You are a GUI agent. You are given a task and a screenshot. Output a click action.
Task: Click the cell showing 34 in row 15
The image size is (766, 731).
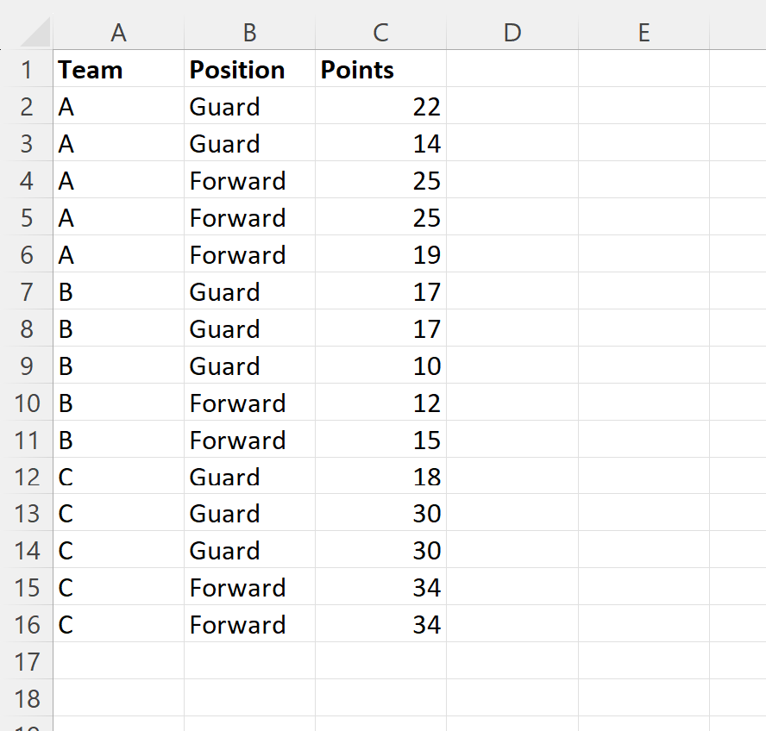point(380,587)
